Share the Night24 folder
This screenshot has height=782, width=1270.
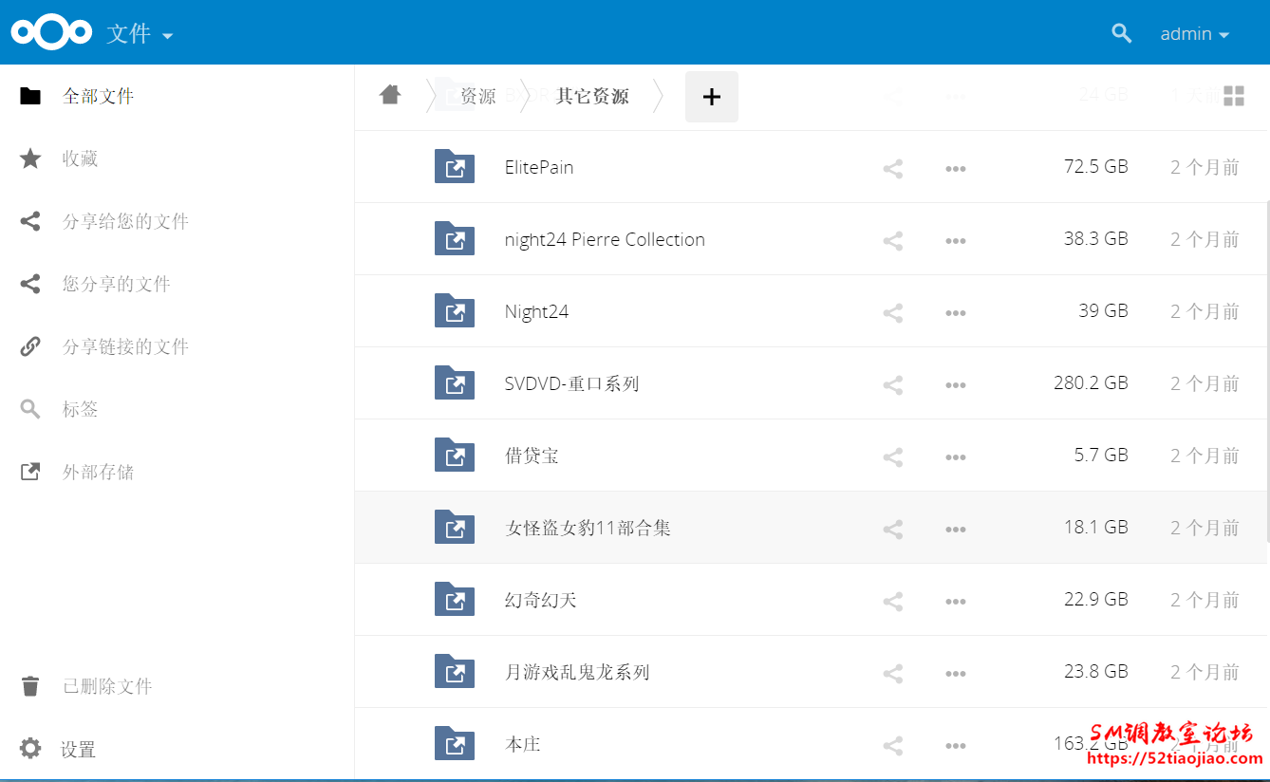(x=892, y=313)
